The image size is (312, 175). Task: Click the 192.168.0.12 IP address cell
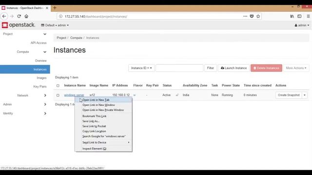coord(121,95)
